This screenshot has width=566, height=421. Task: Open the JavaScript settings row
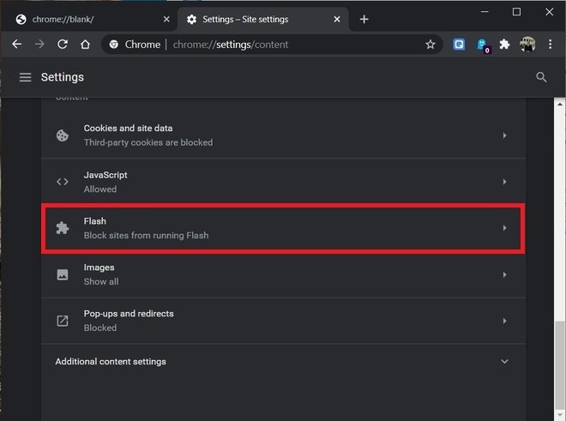pyautogui.click(x=283, y=182)
